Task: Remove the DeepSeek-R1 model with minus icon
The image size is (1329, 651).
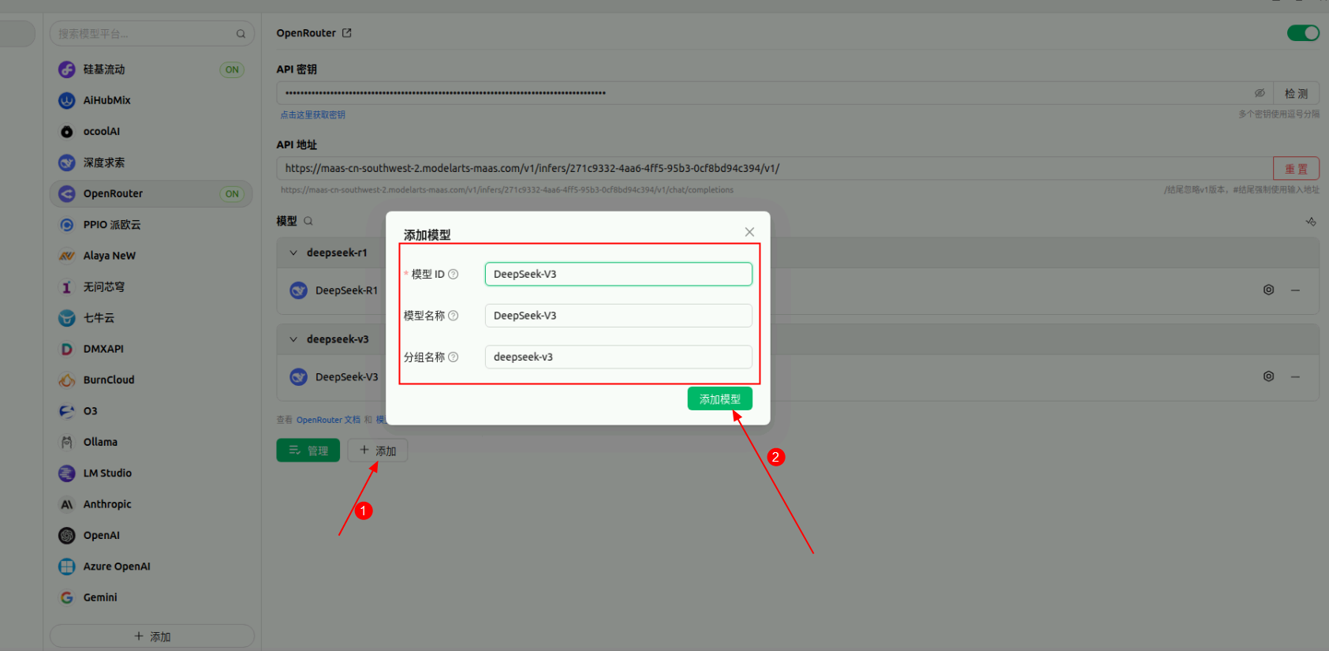Action: click(1295, 290)
